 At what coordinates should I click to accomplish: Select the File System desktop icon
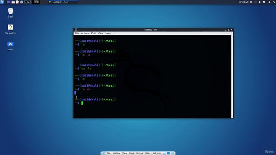[x=10, y=29]
